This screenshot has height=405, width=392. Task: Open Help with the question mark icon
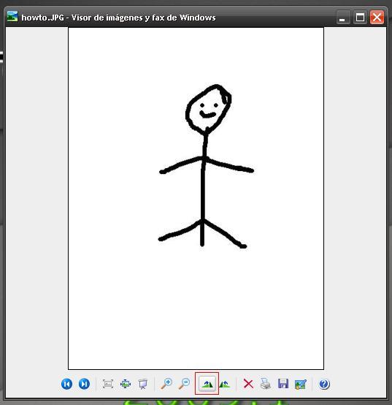click(x=324, y=384)
